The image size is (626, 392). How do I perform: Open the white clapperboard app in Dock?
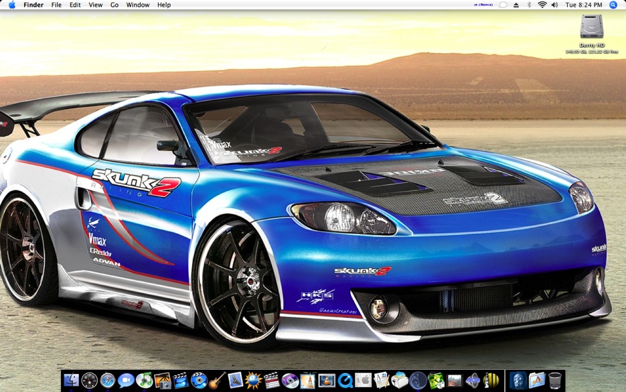click(272, 381)
